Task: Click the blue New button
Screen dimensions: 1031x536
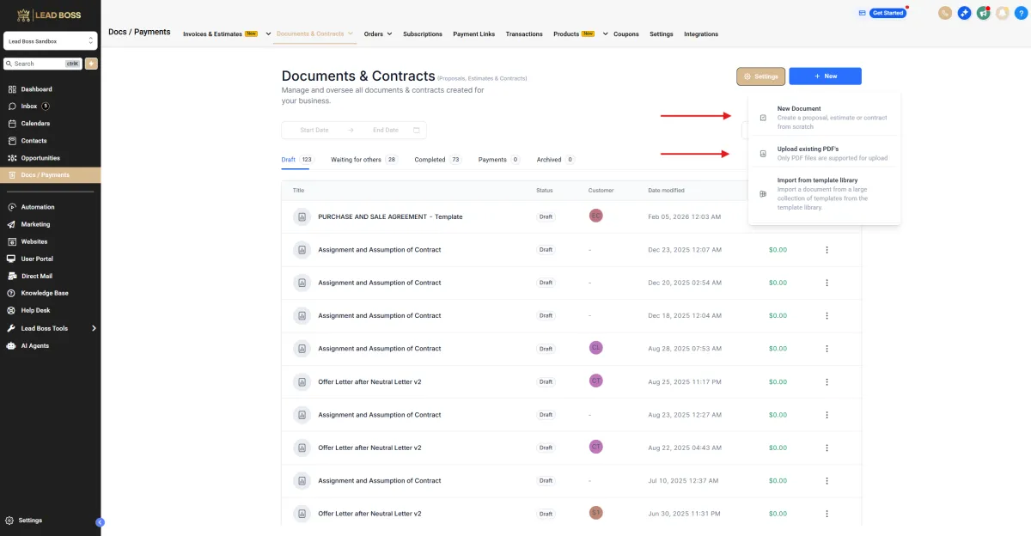Action: 825,76
